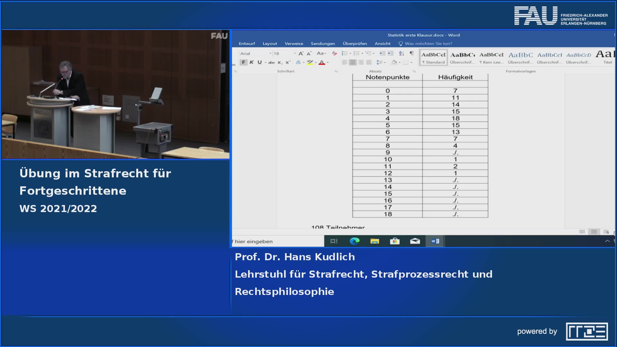The image size is (617, 347).
Task: Open the font size 18 dropdown
Action: (x=294, y=53)
